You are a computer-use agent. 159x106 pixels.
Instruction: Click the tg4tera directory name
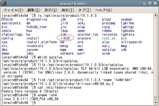pyautogui.click(x=128, y=35)
